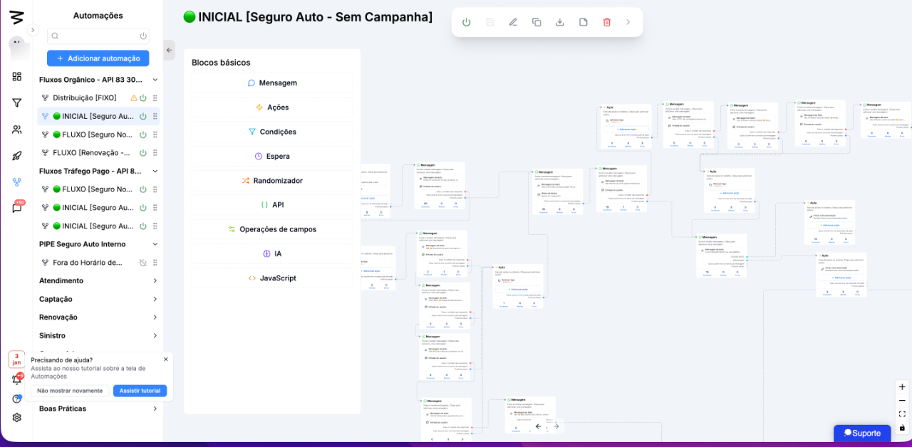Open contacts people icon in left rail
This screenshot has width=912, height=447.
point(16,130)
